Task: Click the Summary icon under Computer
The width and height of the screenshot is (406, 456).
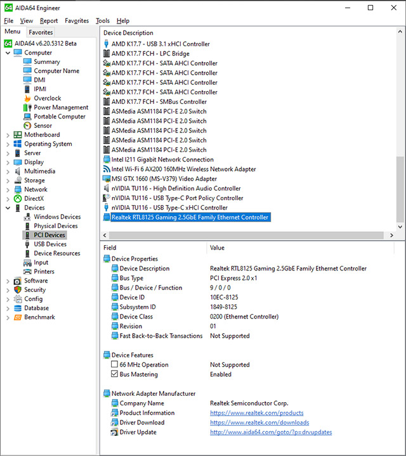Action: coord(27,61)
